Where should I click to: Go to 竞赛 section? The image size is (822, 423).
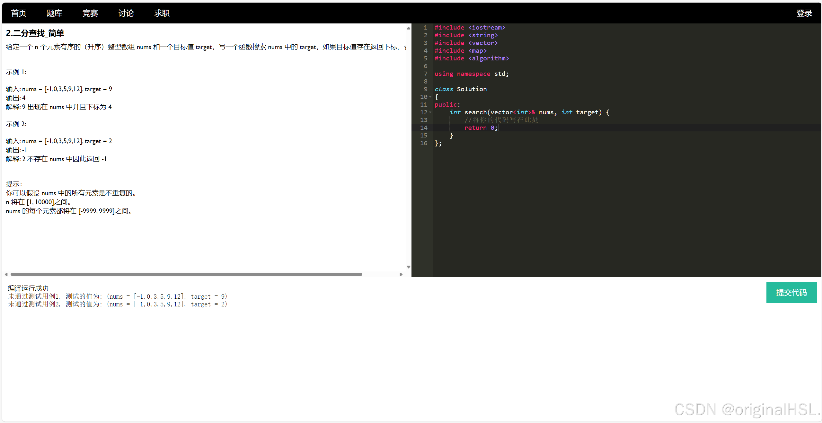click(x=90, y=13)
